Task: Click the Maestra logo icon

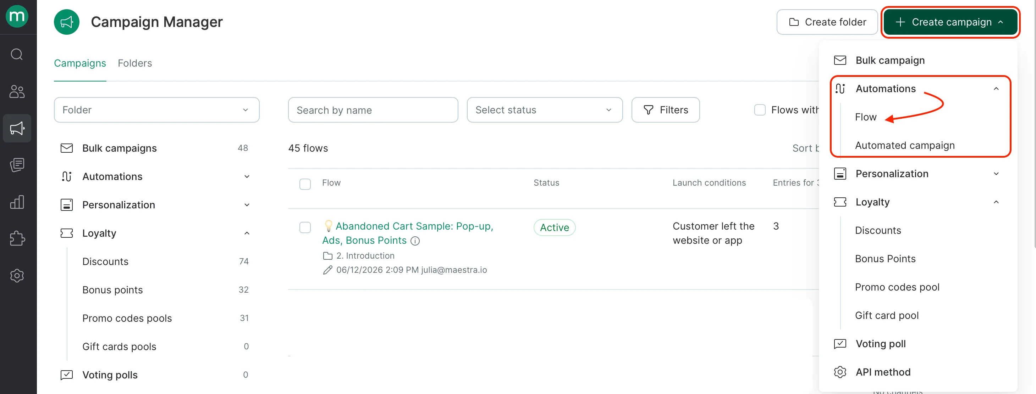Action: click(x=17, y=16)
